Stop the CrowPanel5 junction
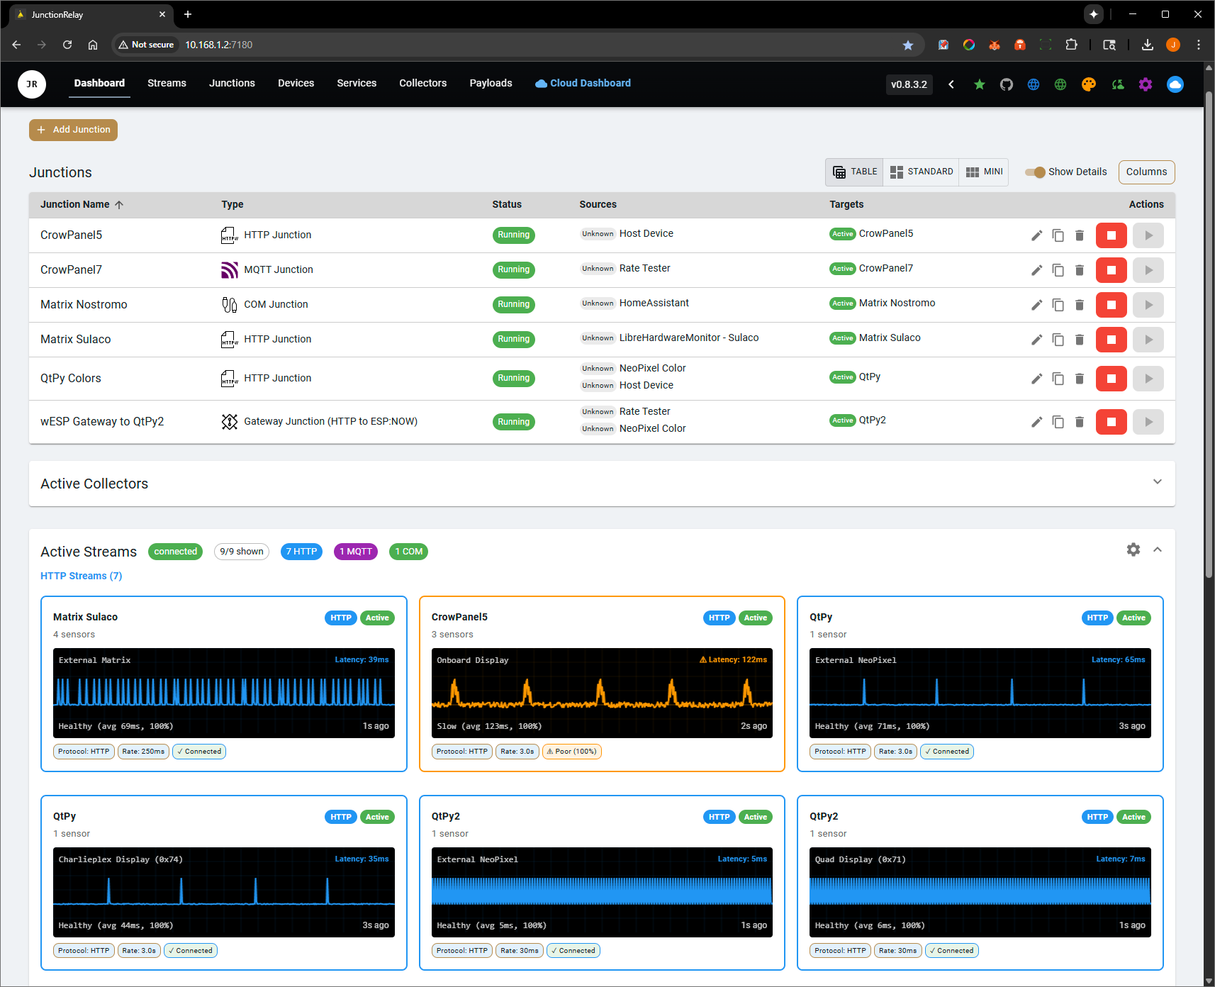Viewport: 1215px width, 987px height. pos(1111,235)
